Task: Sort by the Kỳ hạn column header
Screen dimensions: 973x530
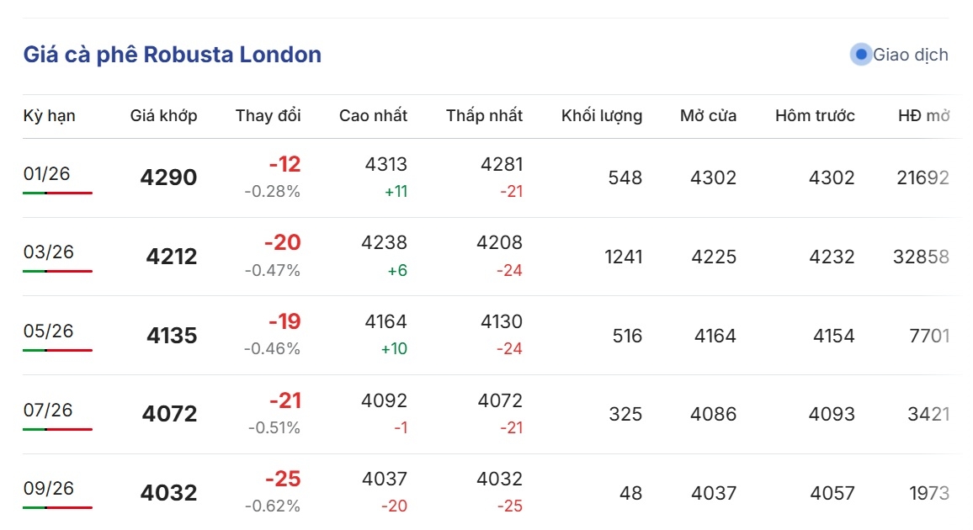Action: [49, 116]
